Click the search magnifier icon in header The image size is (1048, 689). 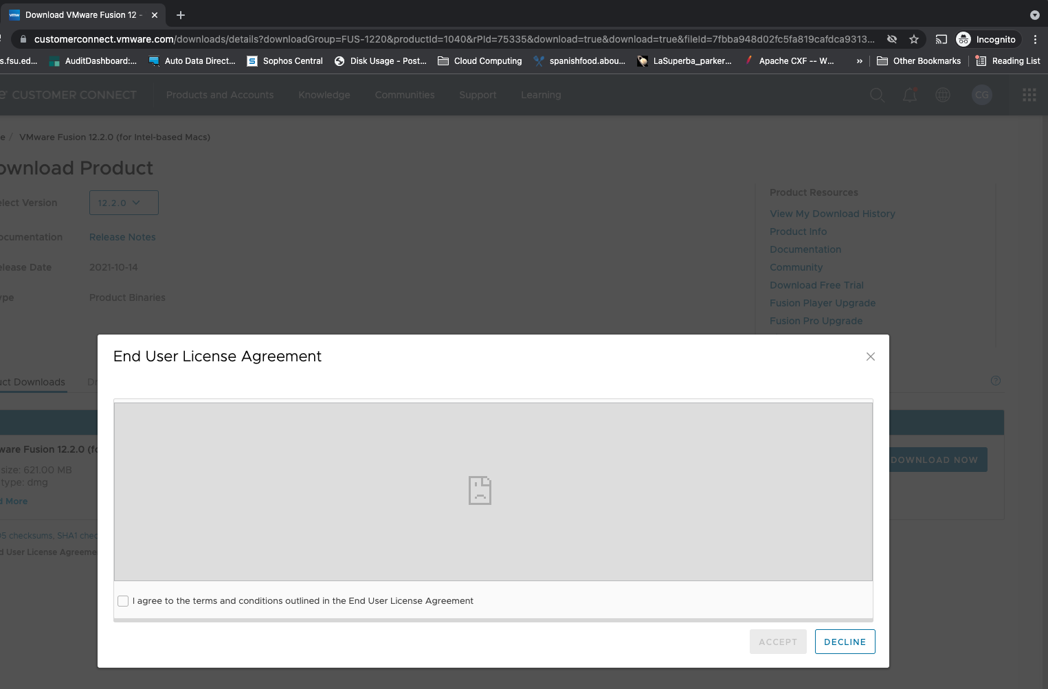click(877, 95)
